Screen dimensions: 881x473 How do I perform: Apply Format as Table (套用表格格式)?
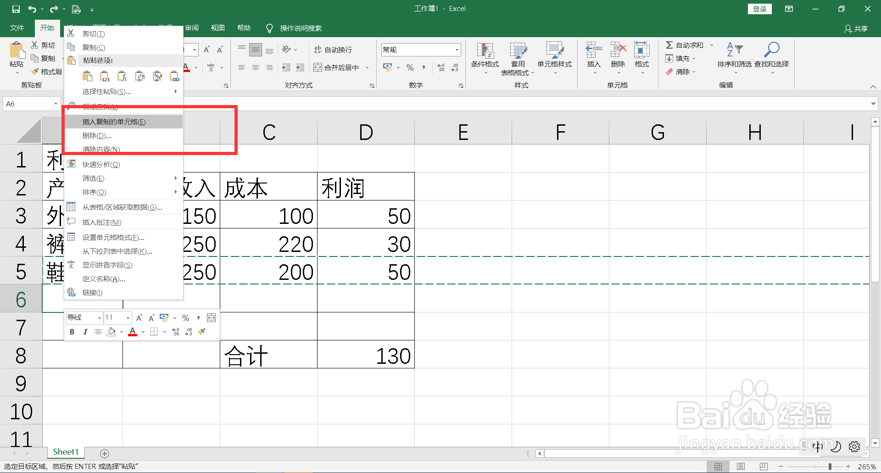(x=518, y=58)
